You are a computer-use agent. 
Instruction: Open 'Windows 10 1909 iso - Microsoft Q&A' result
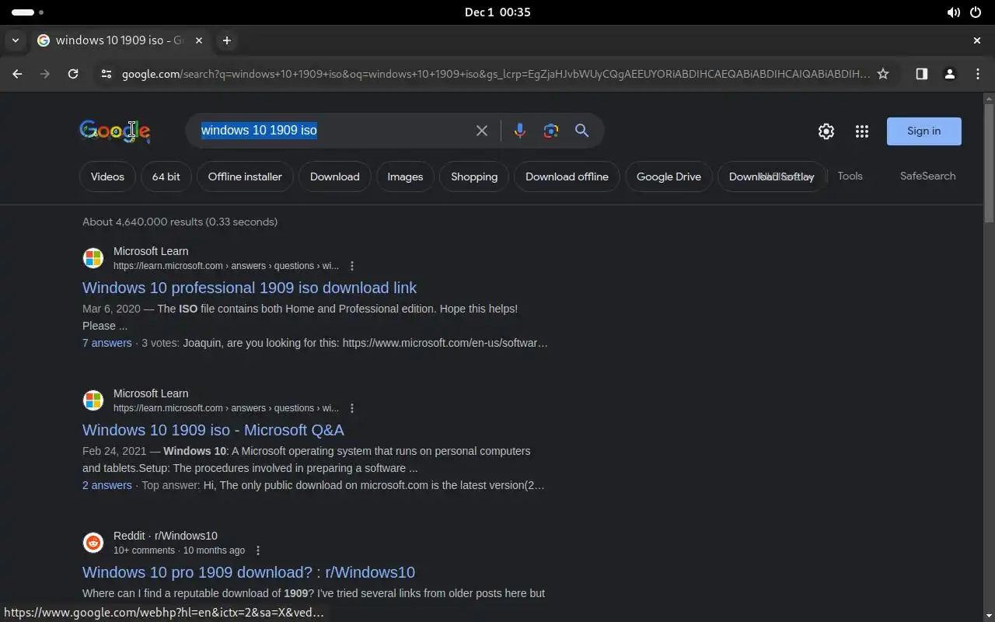(x=213, y=430)
